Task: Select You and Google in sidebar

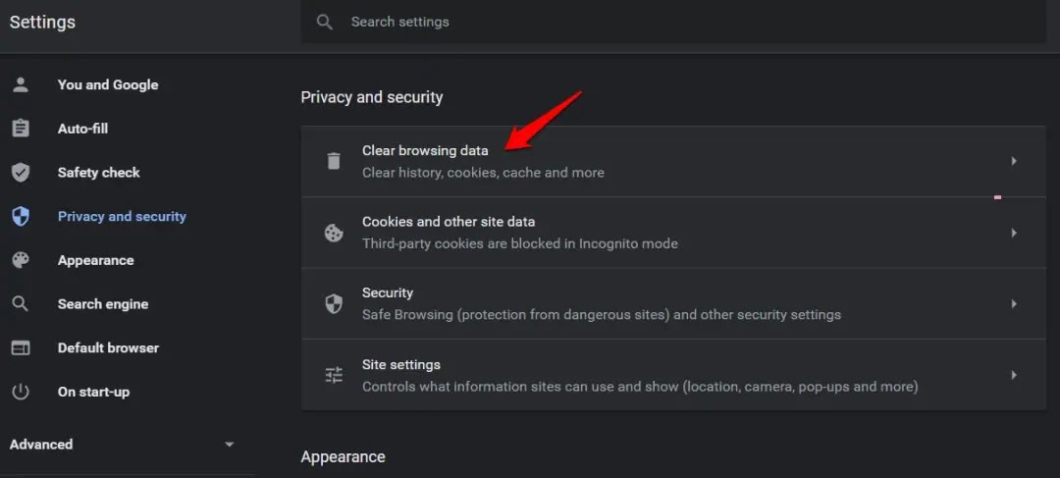Action: click(107, 85)
